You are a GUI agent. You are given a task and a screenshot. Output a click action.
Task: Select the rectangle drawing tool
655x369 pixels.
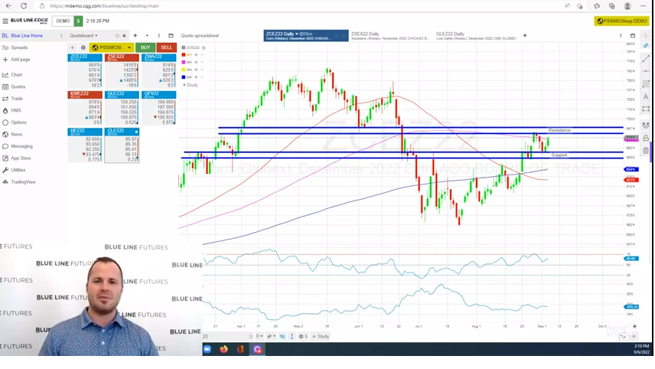[x=645, y=109]
